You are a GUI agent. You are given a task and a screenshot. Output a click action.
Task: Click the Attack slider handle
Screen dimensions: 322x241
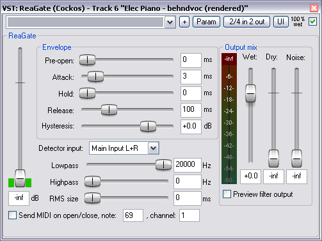coord(96,76)
